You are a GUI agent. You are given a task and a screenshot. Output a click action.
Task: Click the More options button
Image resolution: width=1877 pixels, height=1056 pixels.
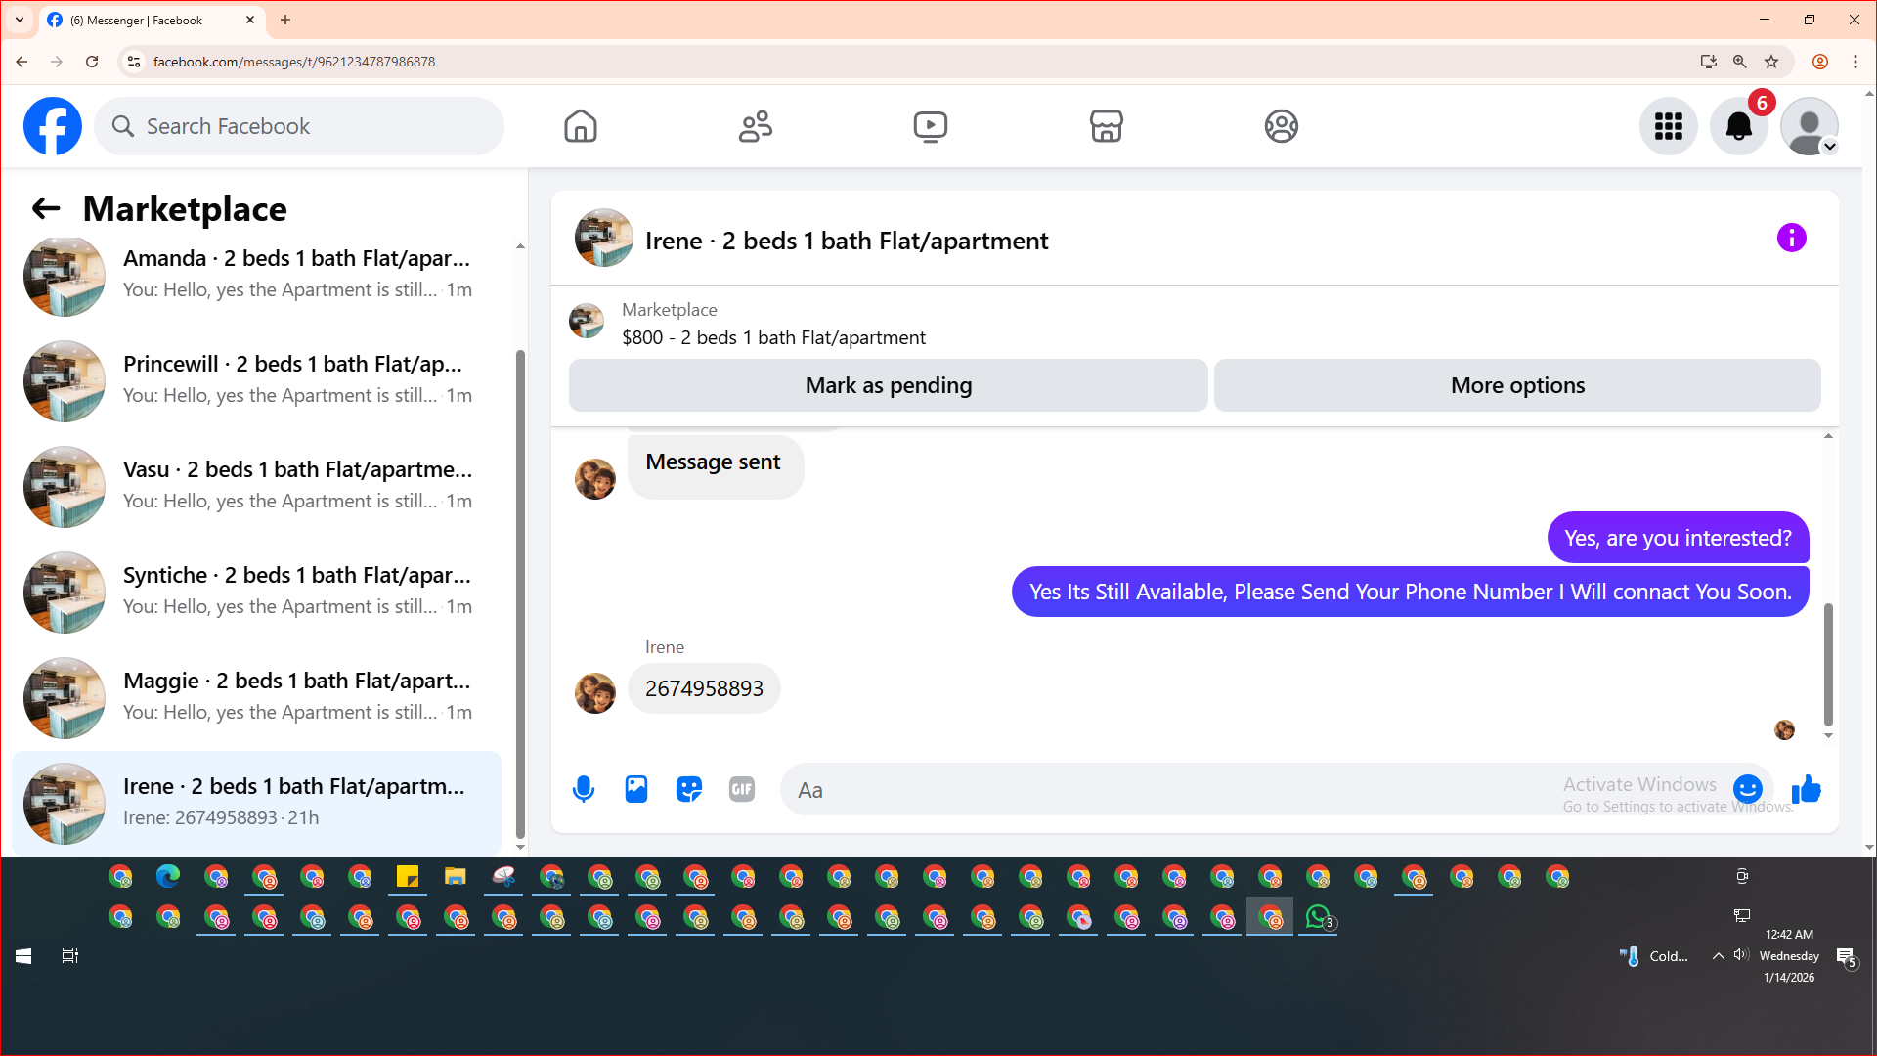(x=1516, y=385)
